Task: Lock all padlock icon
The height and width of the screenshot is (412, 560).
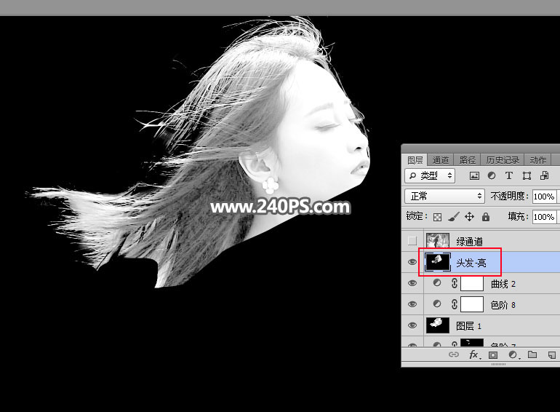Action: tap(486, 216)
